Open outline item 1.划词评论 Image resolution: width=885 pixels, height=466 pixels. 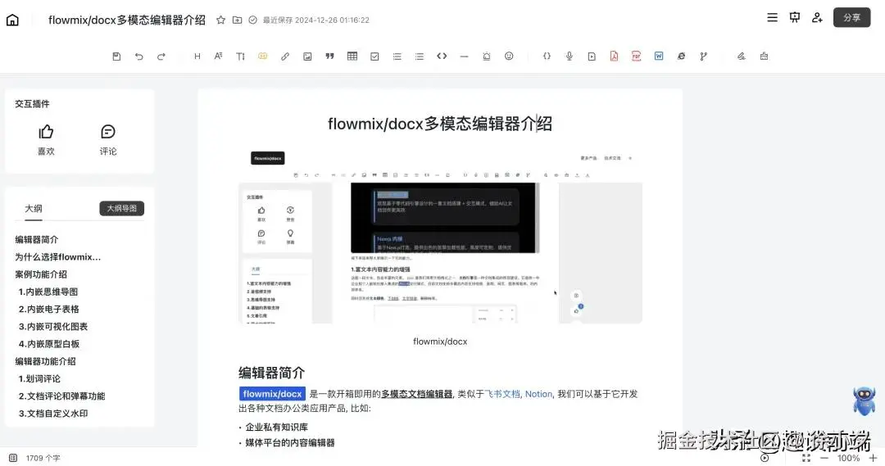tap(39, 379)
